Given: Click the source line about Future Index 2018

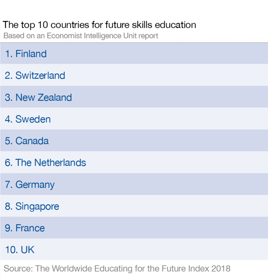Looking at the screenshot, I should coord(117,269).
